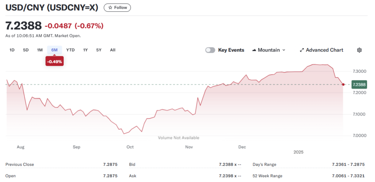The image size is (375, 182).
Task: Click the red endpoint dot on chart line
Action: point(344,85)
